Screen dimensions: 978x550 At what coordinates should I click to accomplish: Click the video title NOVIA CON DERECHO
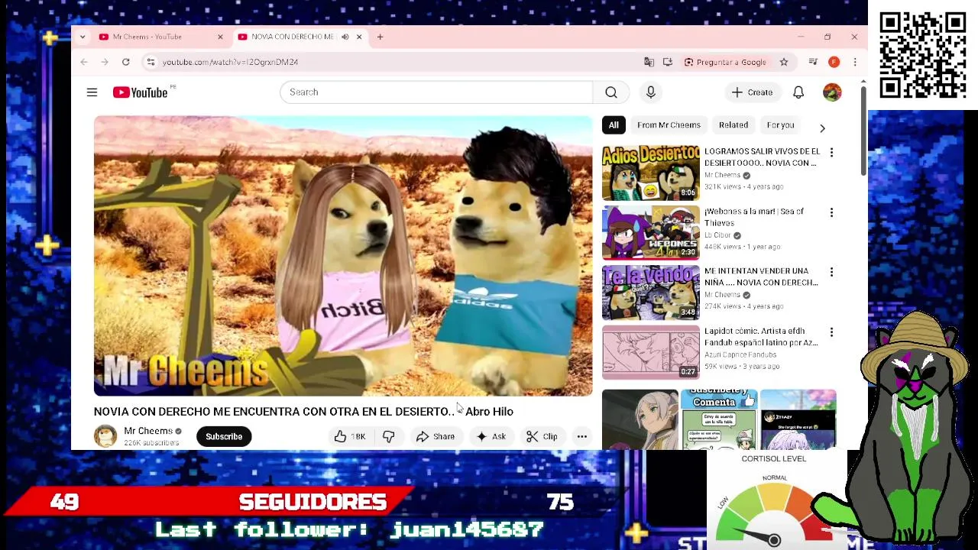[x=303, y=412]
